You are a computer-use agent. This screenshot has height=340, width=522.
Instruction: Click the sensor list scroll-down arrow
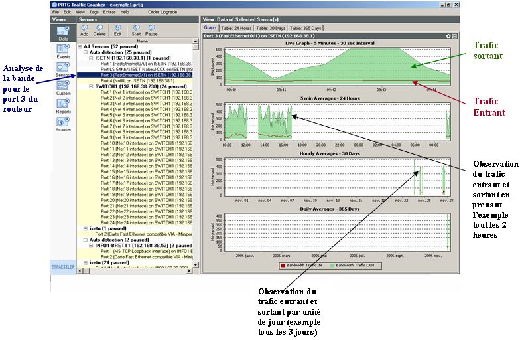(x=195, y=263)
